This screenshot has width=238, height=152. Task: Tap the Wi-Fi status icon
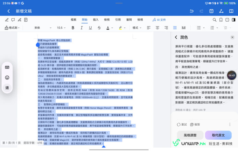pyautogui.click(x=221, y=3)
